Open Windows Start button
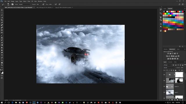The width and height of the screenshot is (186, 104). 2,103
